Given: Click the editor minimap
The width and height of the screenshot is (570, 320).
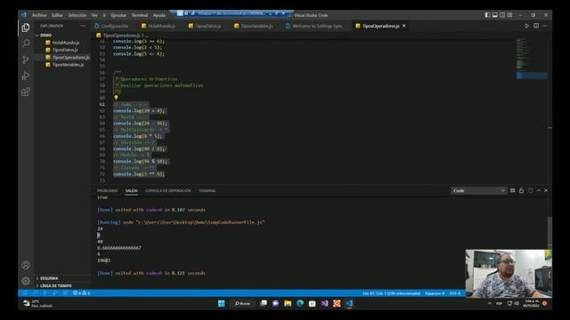Looking at the screenshot, I should [532, 58].
